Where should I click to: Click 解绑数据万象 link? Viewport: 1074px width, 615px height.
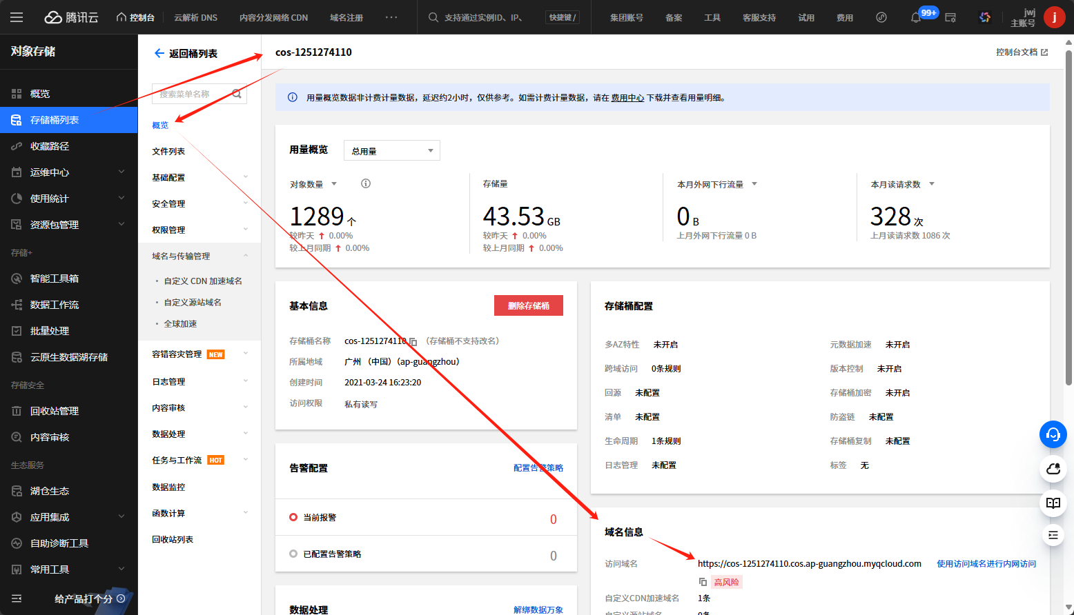[x=538, y=610]
